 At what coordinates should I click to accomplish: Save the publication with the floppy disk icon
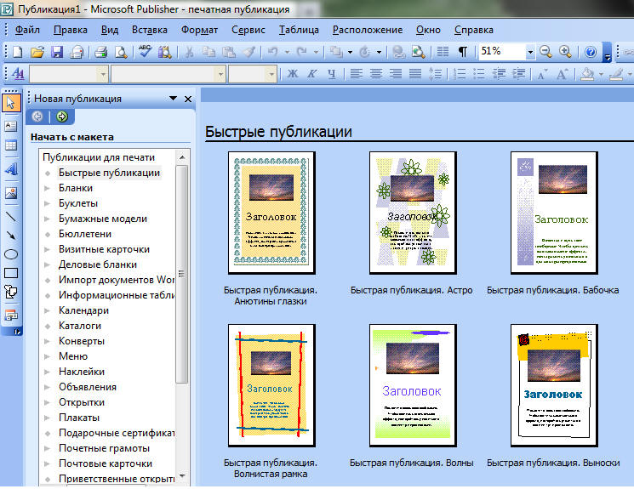click(x=57, y=52)
